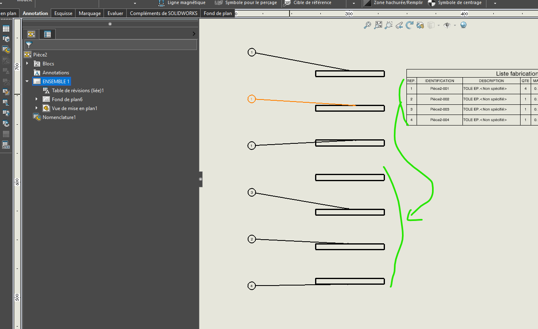Screen dimensions: 538x329
Task: Expand the Blocs tree node
Action: pos(27,64)
